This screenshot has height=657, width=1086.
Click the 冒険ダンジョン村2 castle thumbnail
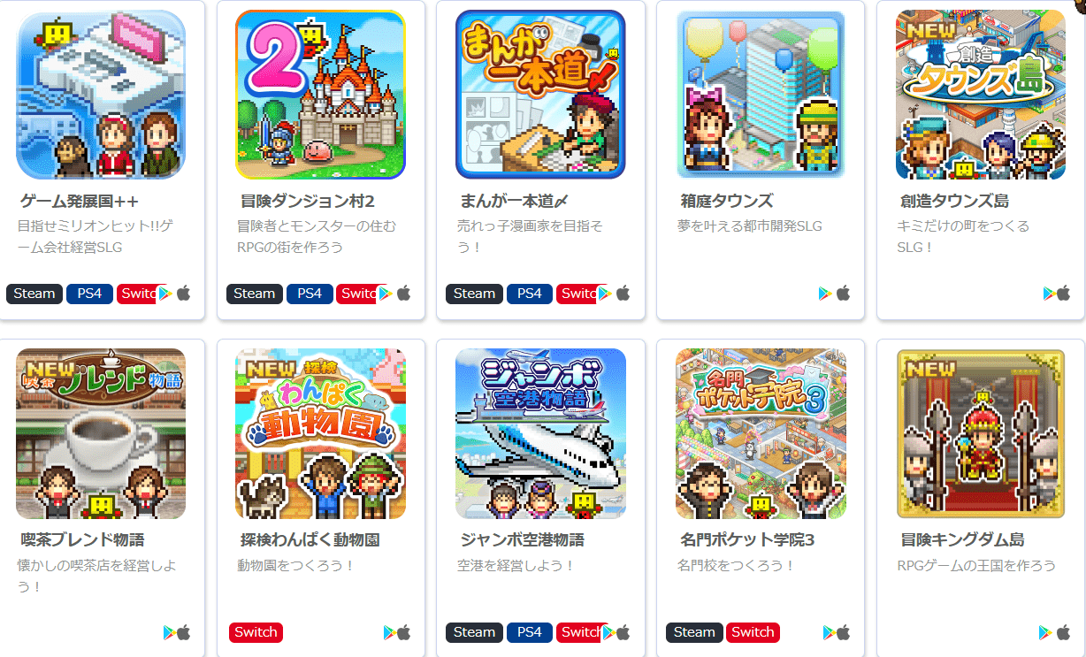[x=320, y=95]
